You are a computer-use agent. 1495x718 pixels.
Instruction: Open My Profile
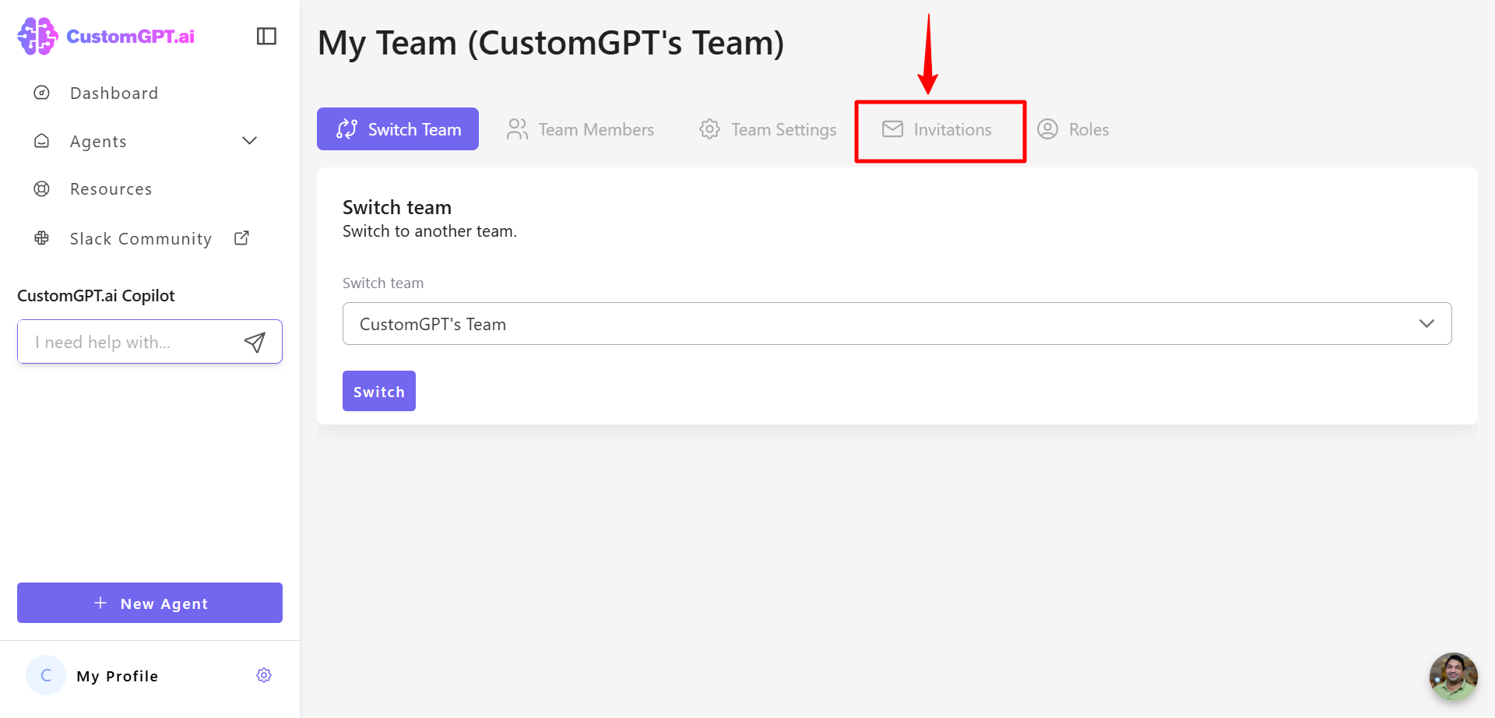tap(118, 676)
